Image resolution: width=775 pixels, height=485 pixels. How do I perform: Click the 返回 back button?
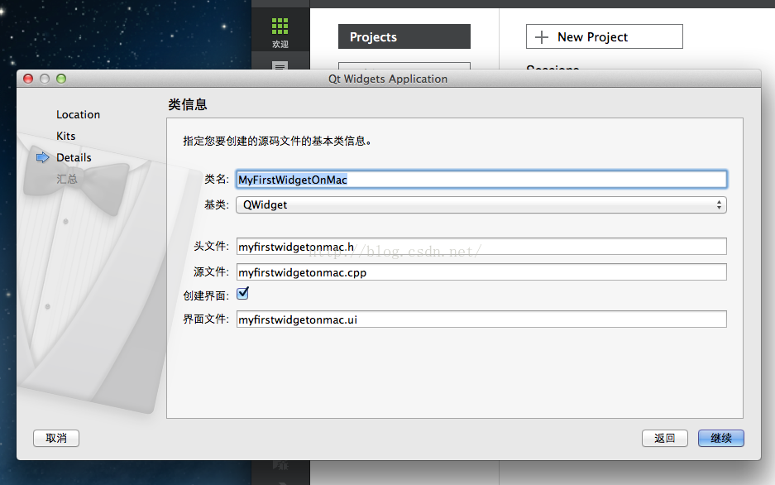[x=665, y=438]
